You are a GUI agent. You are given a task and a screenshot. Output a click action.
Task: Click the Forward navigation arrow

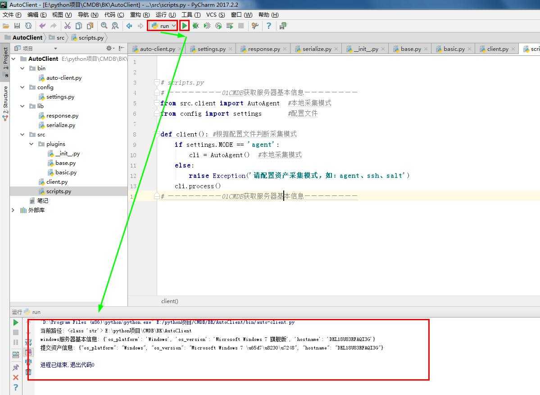140,26
